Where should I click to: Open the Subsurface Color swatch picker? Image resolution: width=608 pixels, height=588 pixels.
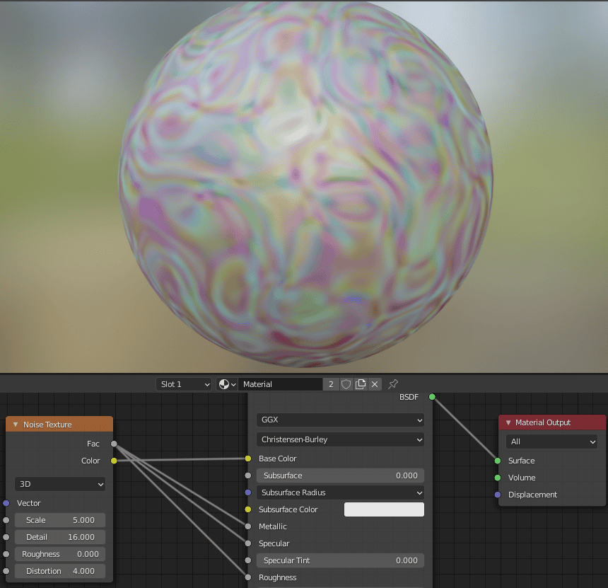tap(384, 509)
